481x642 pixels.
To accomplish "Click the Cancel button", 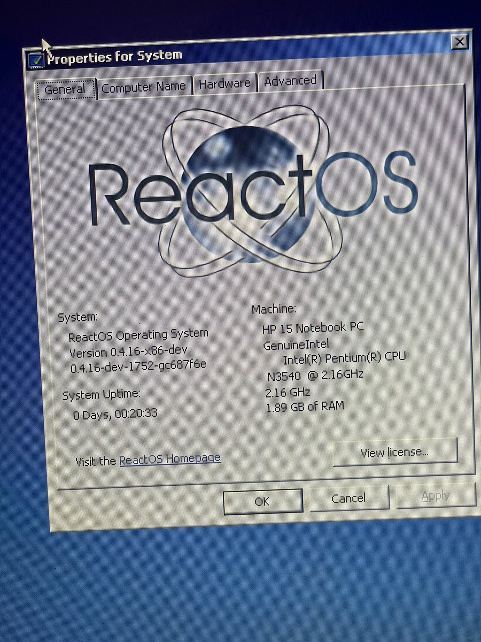I will [348, 498].
